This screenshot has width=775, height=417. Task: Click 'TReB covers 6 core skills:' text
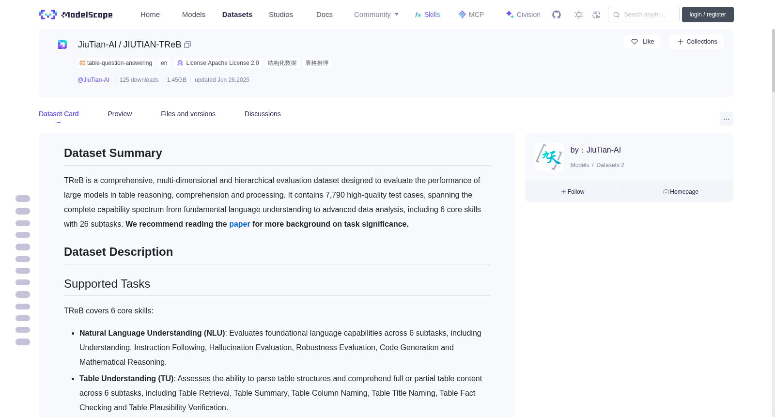pyautogui.click(x=108, y=311)
